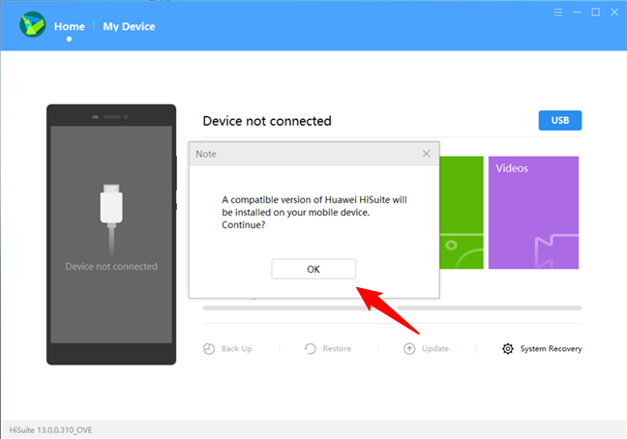Confirm the dialog with OK
This screenshot has height=439, width=627.
pyautogui.click(x=313, y=269)
